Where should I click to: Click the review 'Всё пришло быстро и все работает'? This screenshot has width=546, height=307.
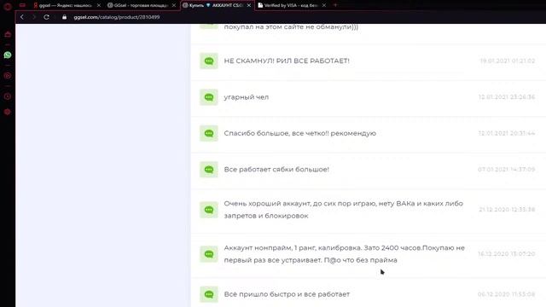point(287,294)
